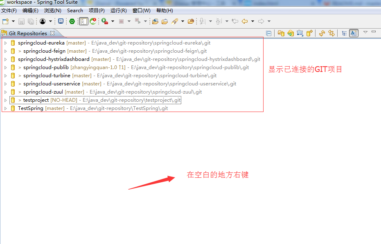This screenshot has width=381, height=244.
Task: Open the New wizard dropdown arrow
Action: [14, 21]
